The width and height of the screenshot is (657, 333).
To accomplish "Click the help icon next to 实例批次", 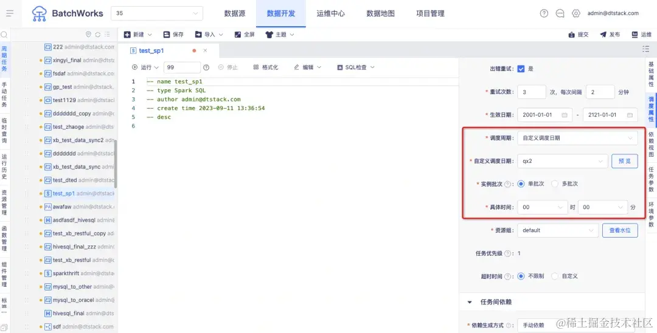I will [507, 184].
